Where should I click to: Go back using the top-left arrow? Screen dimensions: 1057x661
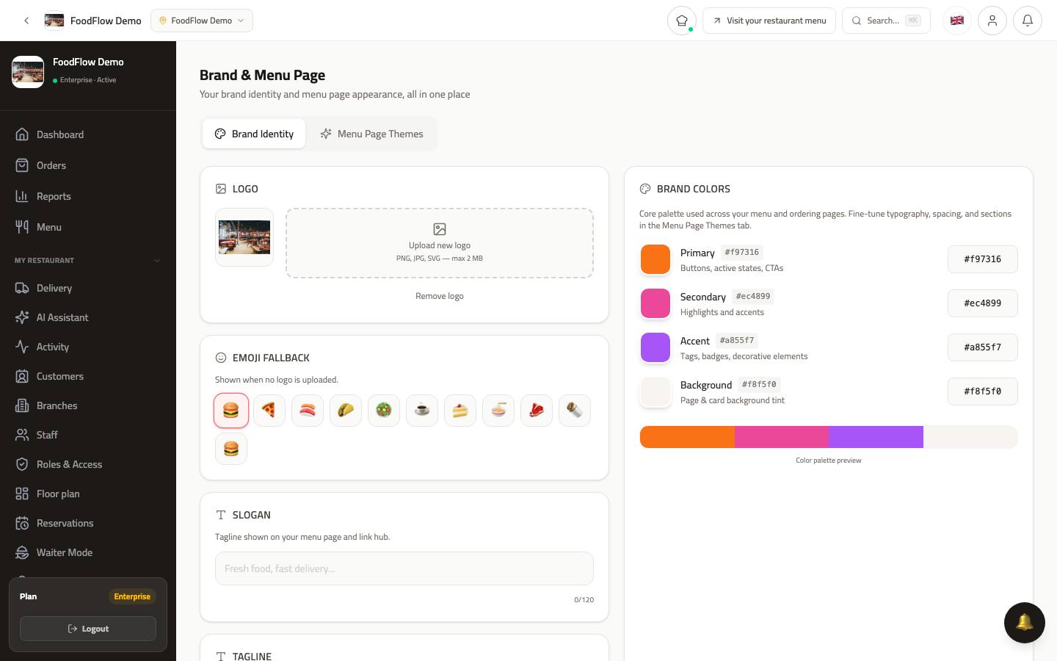tap(26, 21)
